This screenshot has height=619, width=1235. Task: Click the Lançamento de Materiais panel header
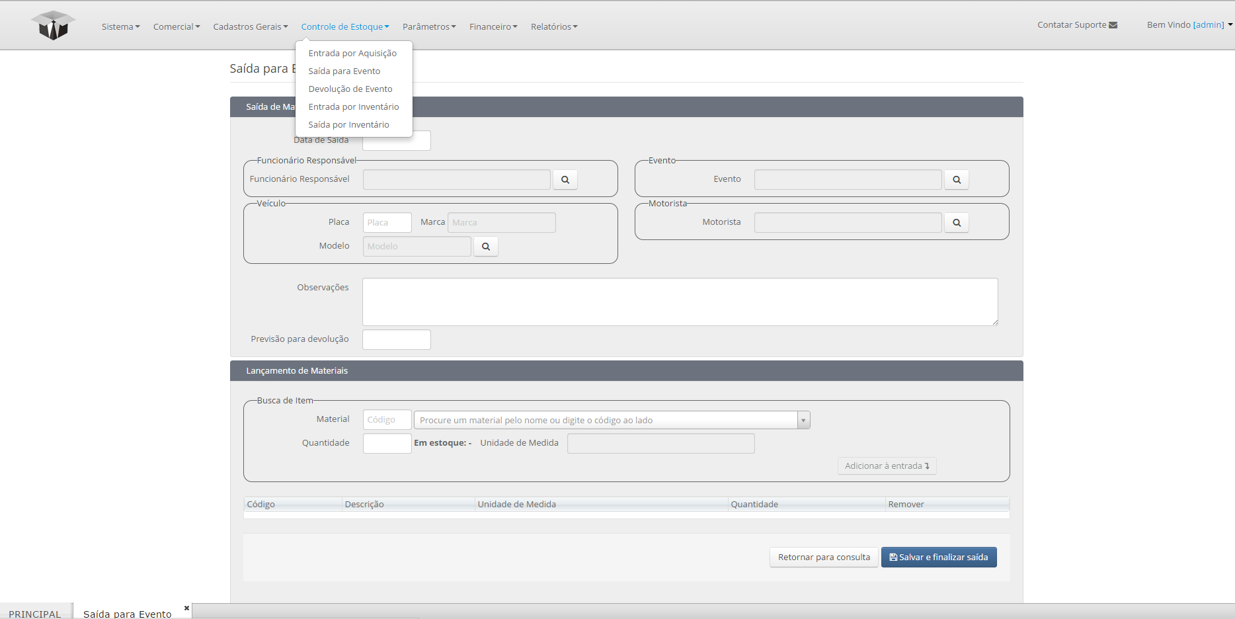(x=627, y=371)
